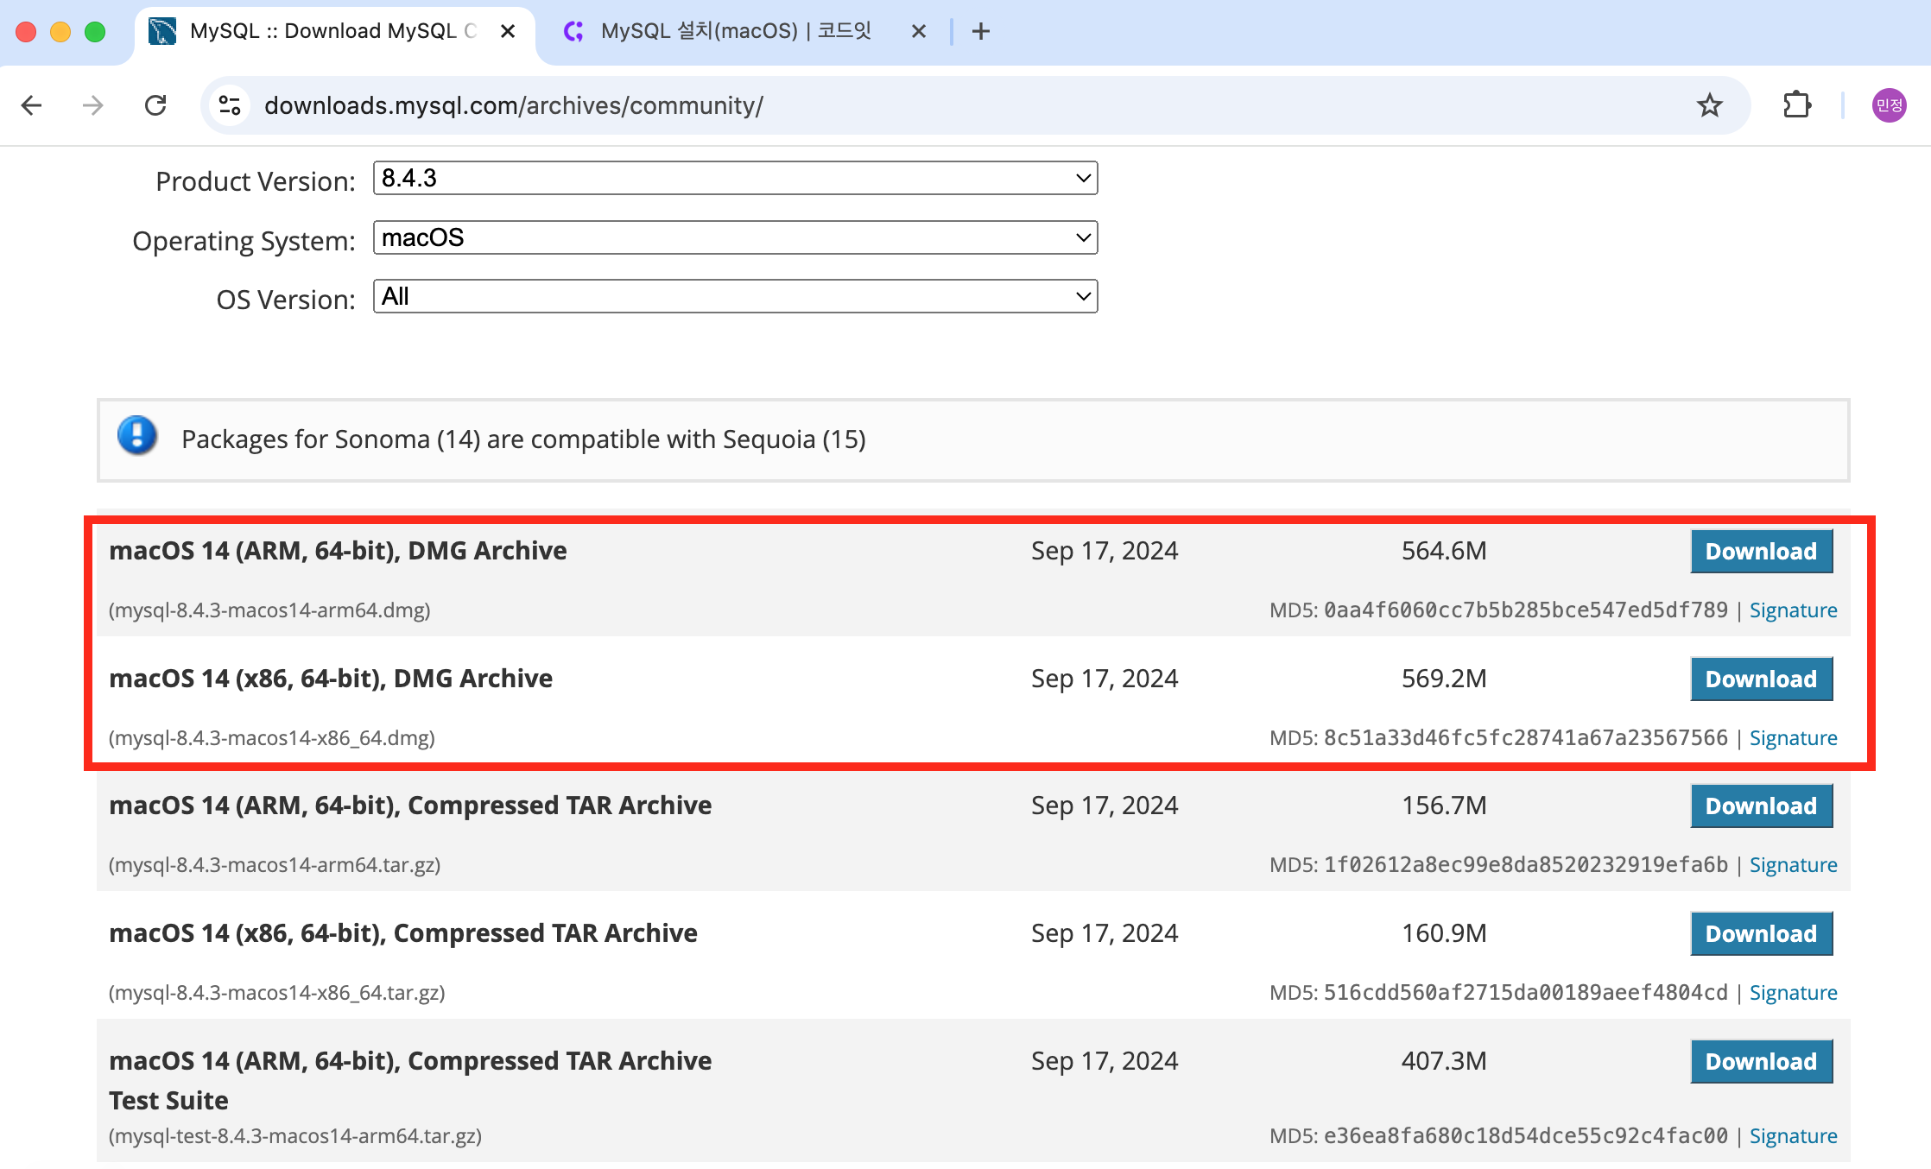
Task: Close the MySQL 설치(macOS) 코드잇 tab
Action: tap(919, 32)
